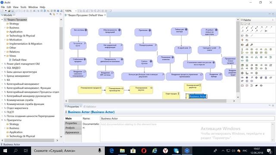Pick the Technology Node element in the Palette
The image size is (276, 155).
click(x=242, y=65)
